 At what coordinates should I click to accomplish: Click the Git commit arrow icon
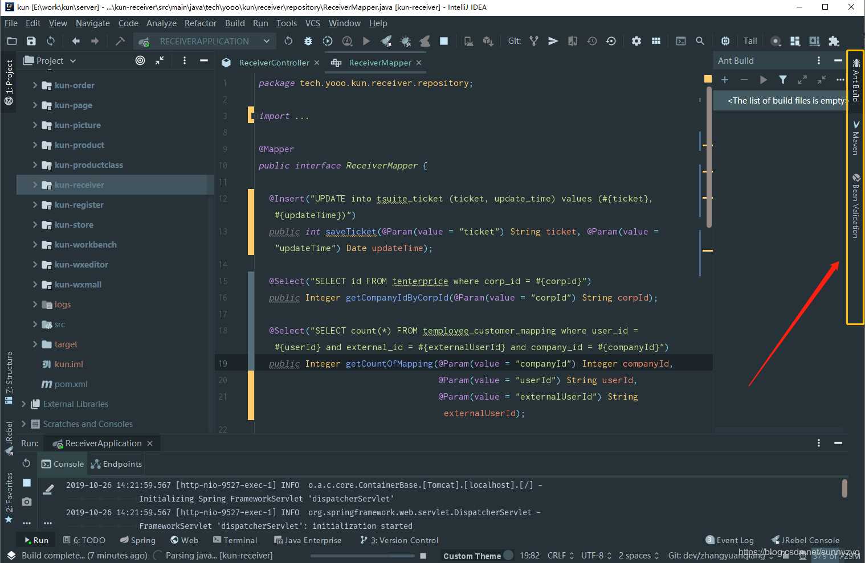pos(553,41)
